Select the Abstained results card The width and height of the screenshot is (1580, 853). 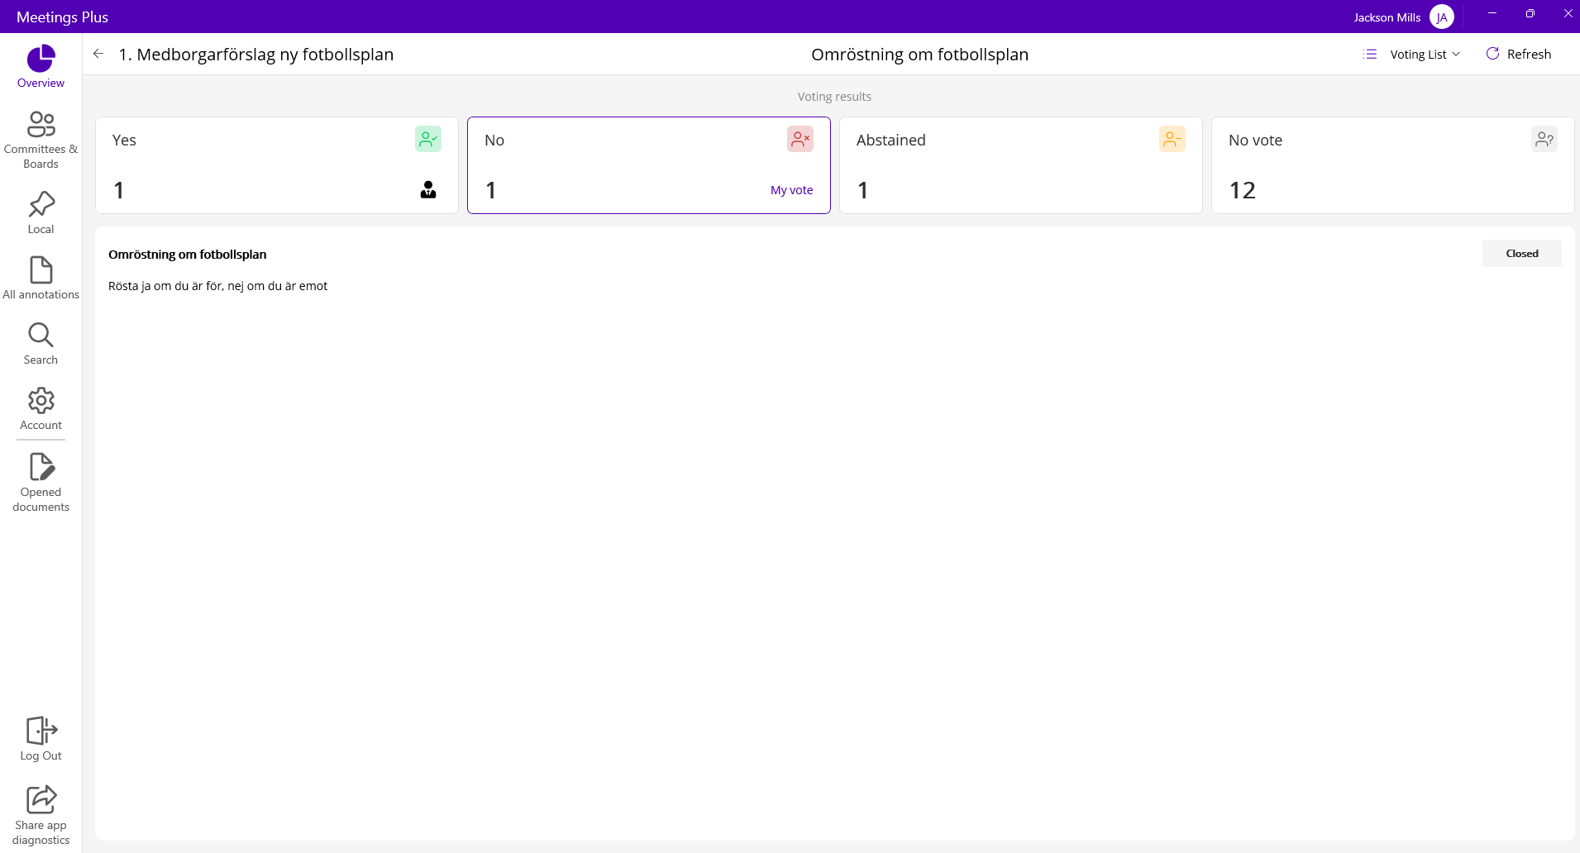point(1021,165)
